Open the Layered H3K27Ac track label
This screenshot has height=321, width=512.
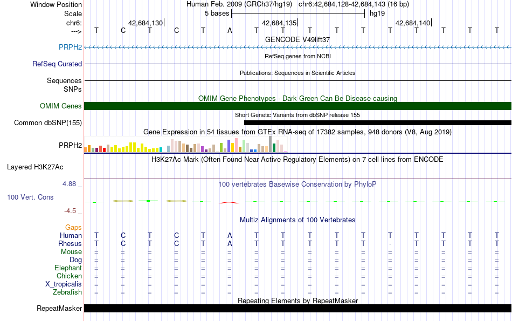tap(35, 167)
